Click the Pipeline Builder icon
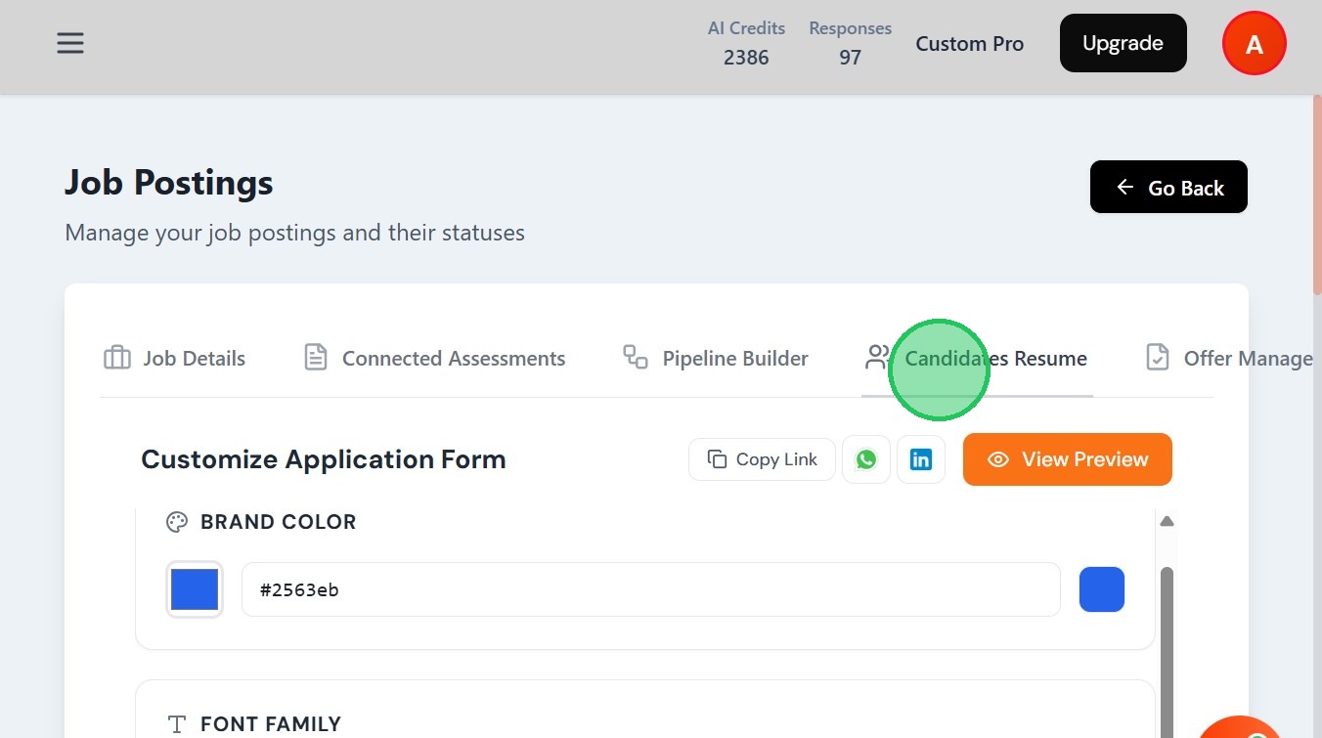The width and height of the screenshot is (1322, 738). (x=636, y=358)
